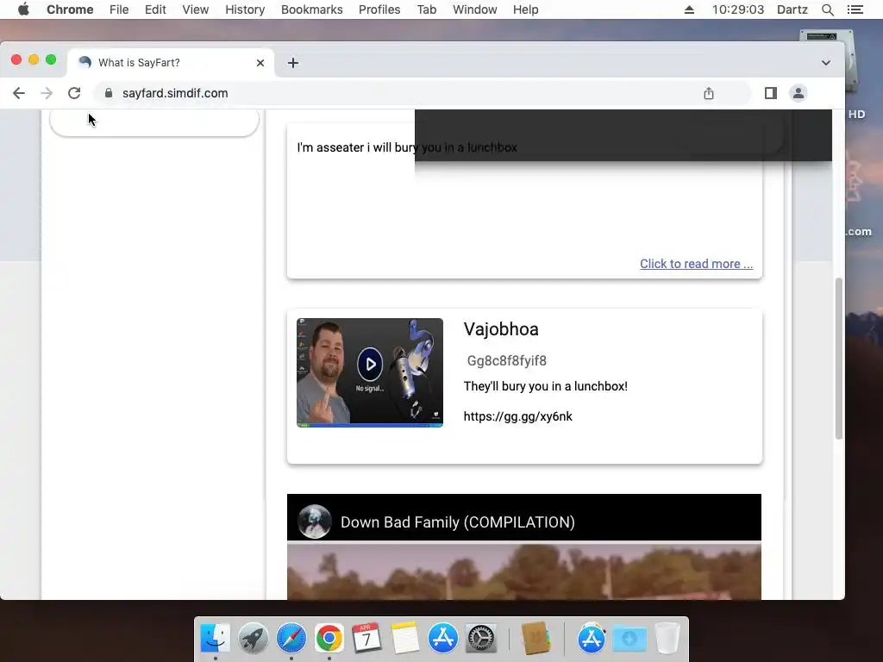This screenshot has height=662, width=883.
Task: Open the Edit menu
Action: (155, 9)
